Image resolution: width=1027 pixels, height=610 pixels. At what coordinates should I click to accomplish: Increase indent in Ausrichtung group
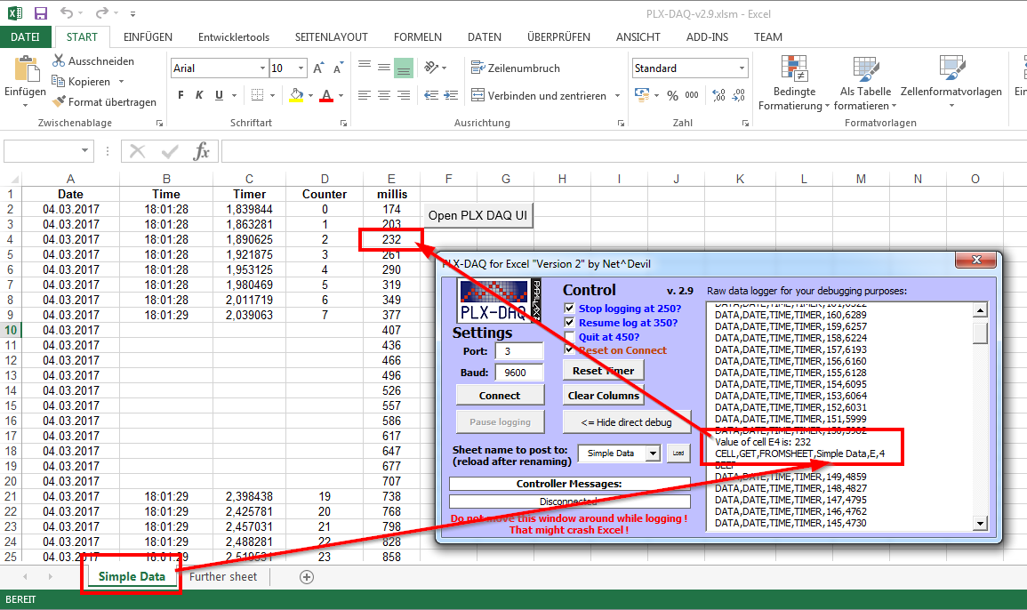pos(451,96)
